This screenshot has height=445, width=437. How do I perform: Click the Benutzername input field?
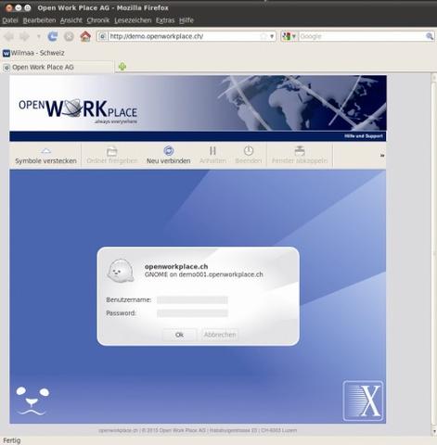tap(192, 299)
